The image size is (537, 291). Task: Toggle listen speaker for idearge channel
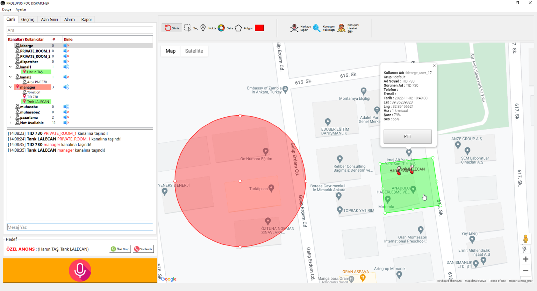66,46
